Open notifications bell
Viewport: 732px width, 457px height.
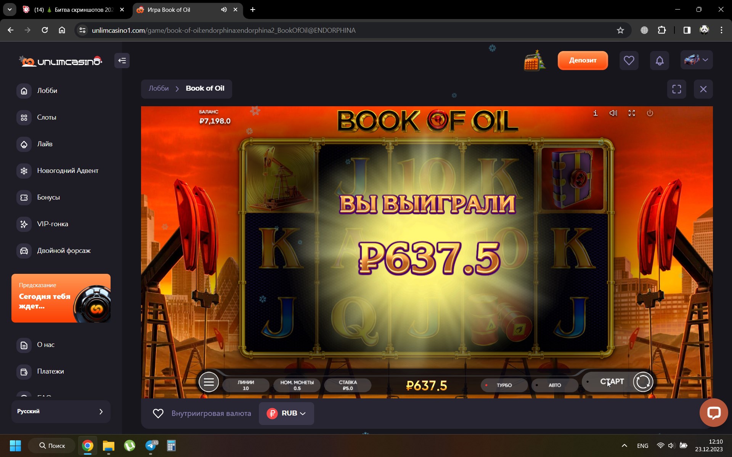(x=660, y=60)
